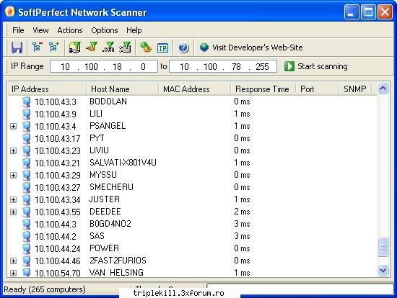
Task: Click the Port column header
Action: coord(318,89)
